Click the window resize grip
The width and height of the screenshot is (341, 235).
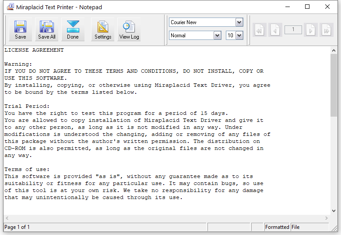tap(334, 228)
